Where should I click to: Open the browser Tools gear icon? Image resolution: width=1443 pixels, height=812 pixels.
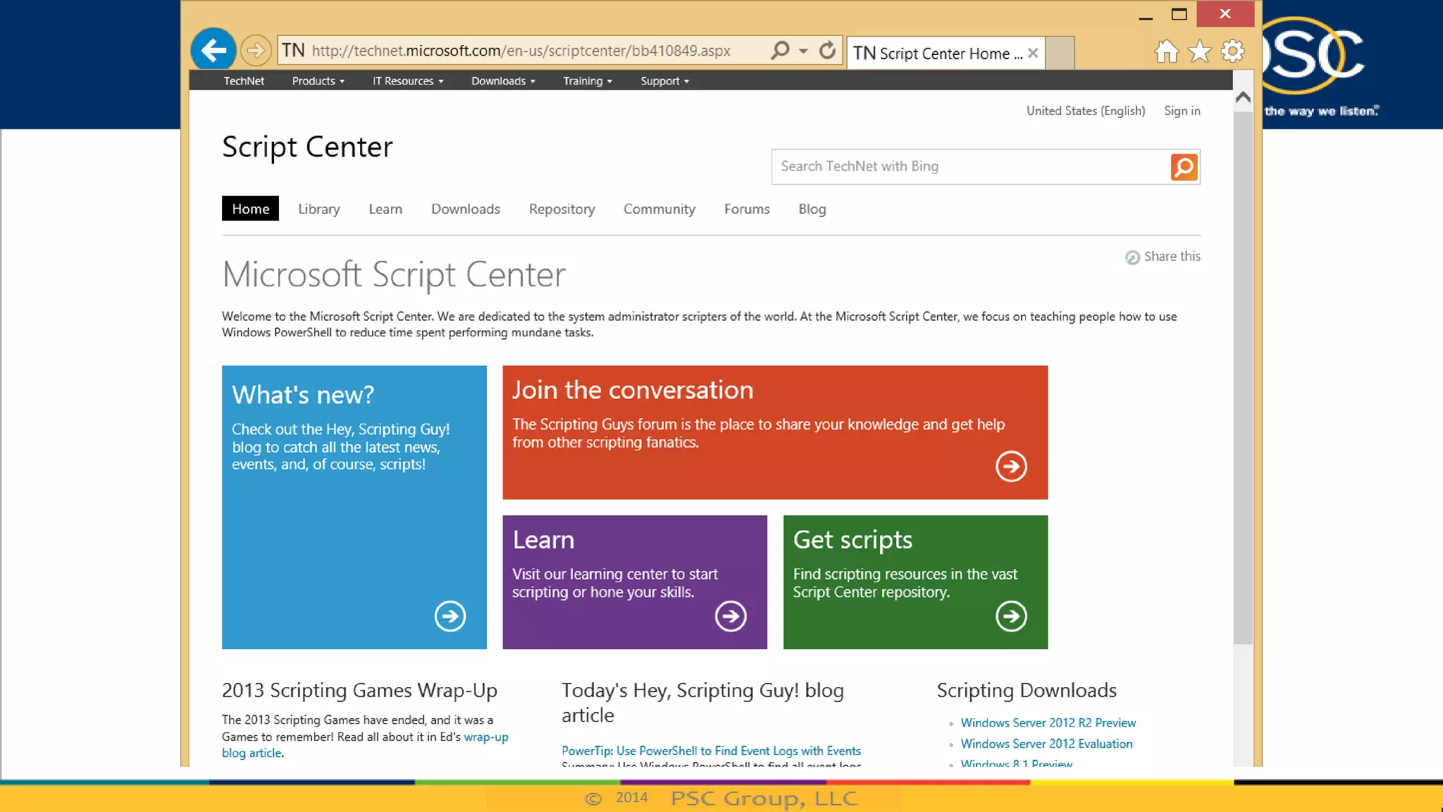[1232, 51]
